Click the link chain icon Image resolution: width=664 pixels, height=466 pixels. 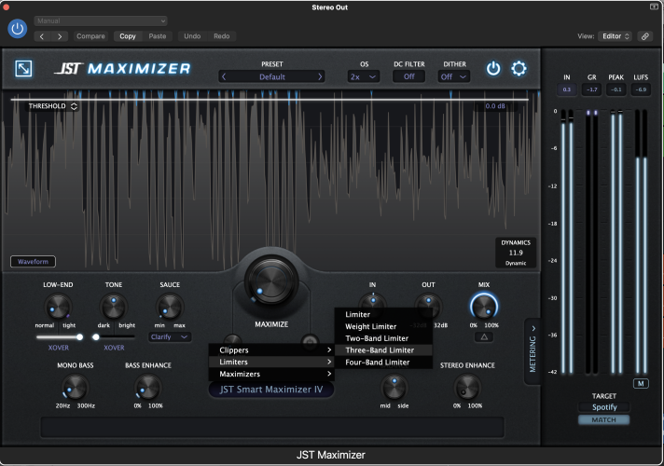645,36
